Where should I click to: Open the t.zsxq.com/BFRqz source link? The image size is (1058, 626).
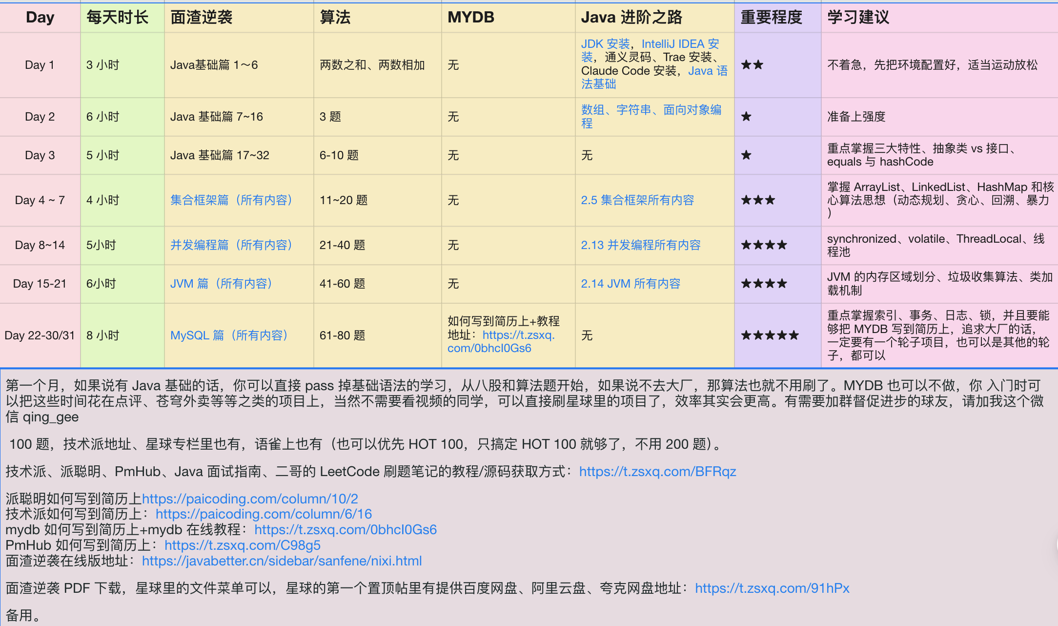tap(657, 472)
